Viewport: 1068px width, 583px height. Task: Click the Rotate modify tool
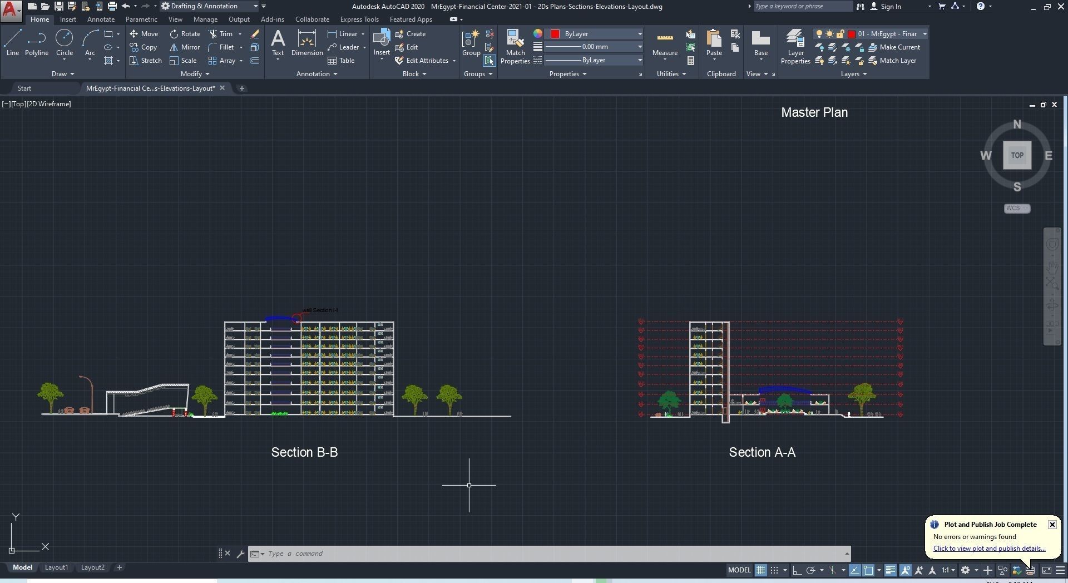click(185, 34)
